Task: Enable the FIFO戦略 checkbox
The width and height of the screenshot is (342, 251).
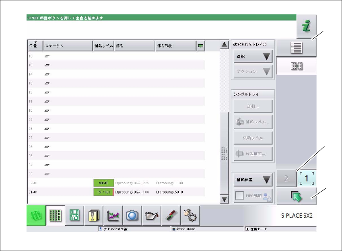Action: tap(240, 196)
